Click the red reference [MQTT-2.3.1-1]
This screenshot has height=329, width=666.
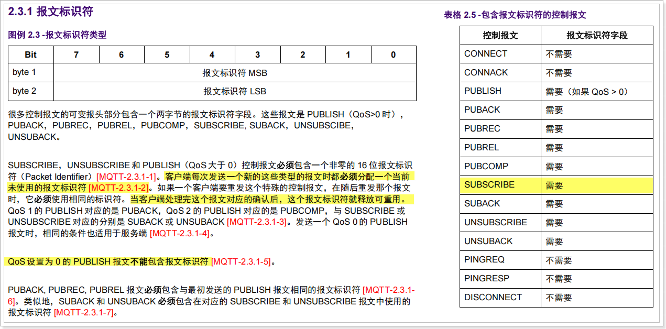coord(127,177)
